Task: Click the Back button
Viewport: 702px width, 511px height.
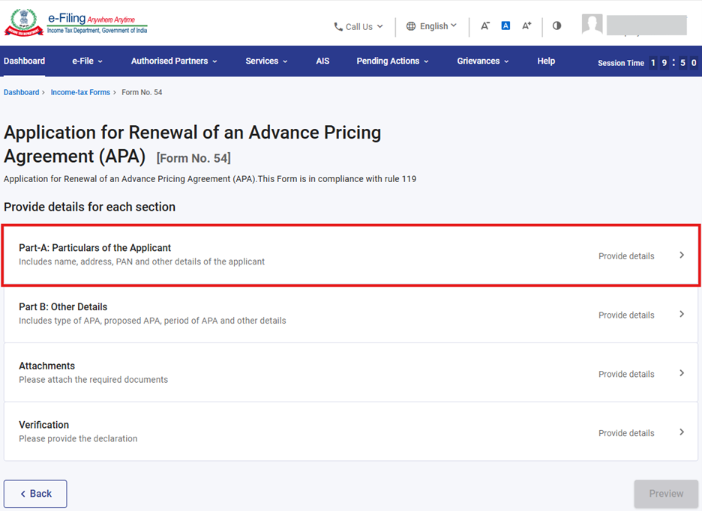Action: pos(35,494)
